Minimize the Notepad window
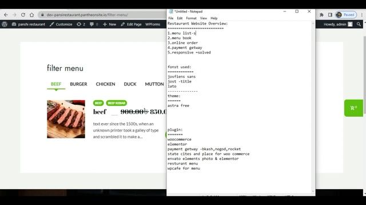Screen dimensions: 366x205 click(285, 11)
